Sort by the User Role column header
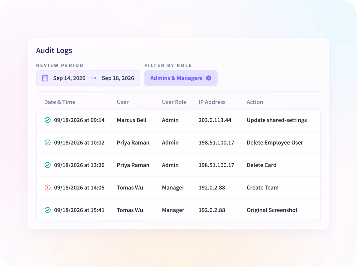The image size is (357, 267). 174,102
